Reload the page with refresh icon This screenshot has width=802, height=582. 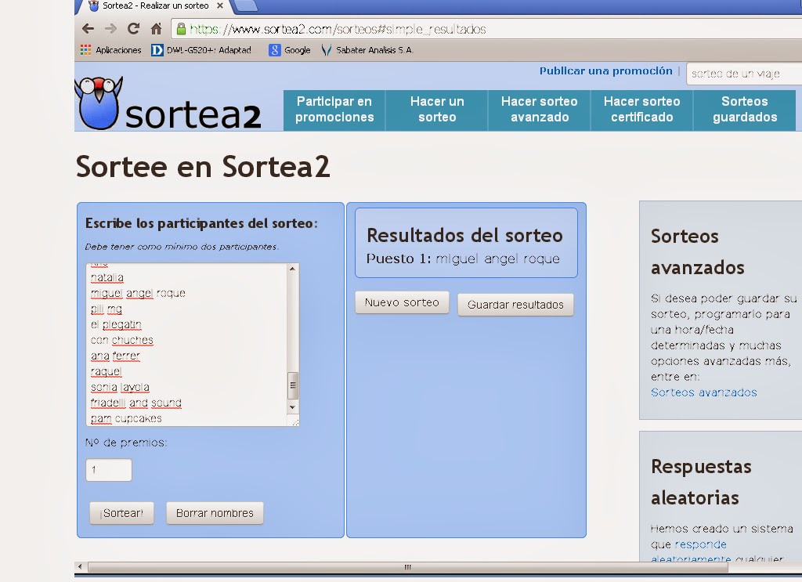point(133,29)
